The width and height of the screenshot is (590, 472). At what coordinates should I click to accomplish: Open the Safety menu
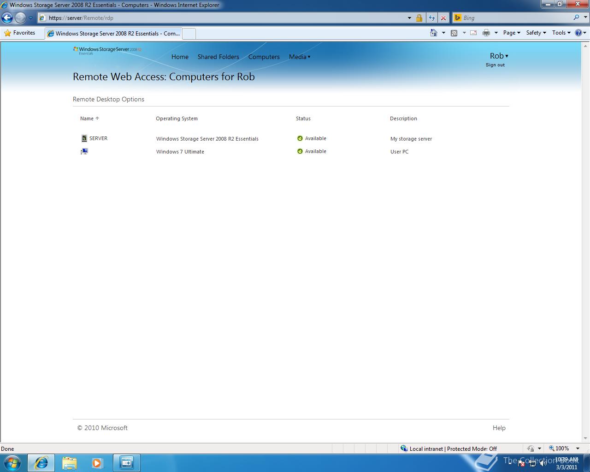click(536, 33)
